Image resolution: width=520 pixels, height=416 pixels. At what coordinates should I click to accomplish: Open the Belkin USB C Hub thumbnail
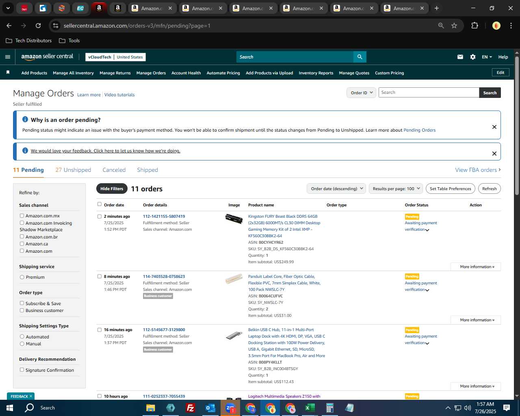pyautogui.click(x=234, y=336)
